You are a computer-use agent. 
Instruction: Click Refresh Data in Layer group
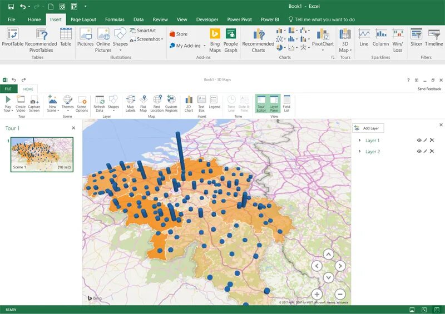tap(100, 104)
